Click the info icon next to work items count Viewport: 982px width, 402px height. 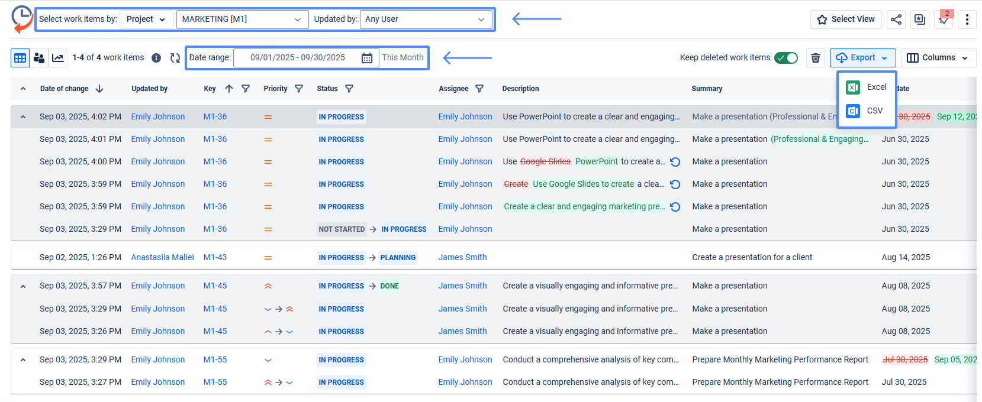[x=156, y=58]
